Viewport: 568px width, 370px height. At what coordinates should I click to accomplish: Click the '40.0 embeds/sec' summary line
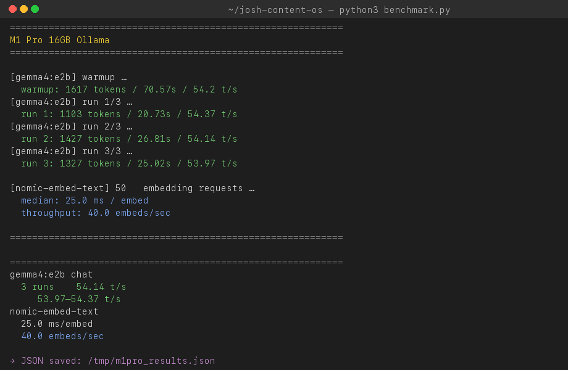(x=62, y=336)
